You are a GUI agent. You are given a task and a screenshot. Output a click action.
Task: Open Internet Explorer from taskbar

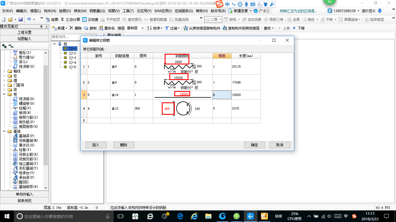194,216
